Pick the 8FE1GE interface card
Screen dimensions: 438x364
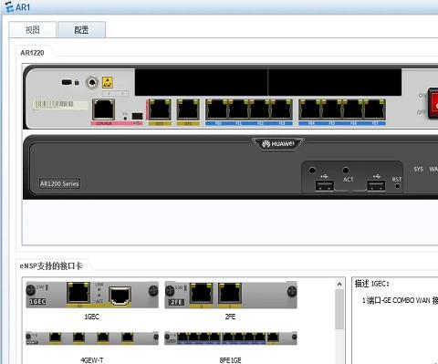tap(231, 338)
